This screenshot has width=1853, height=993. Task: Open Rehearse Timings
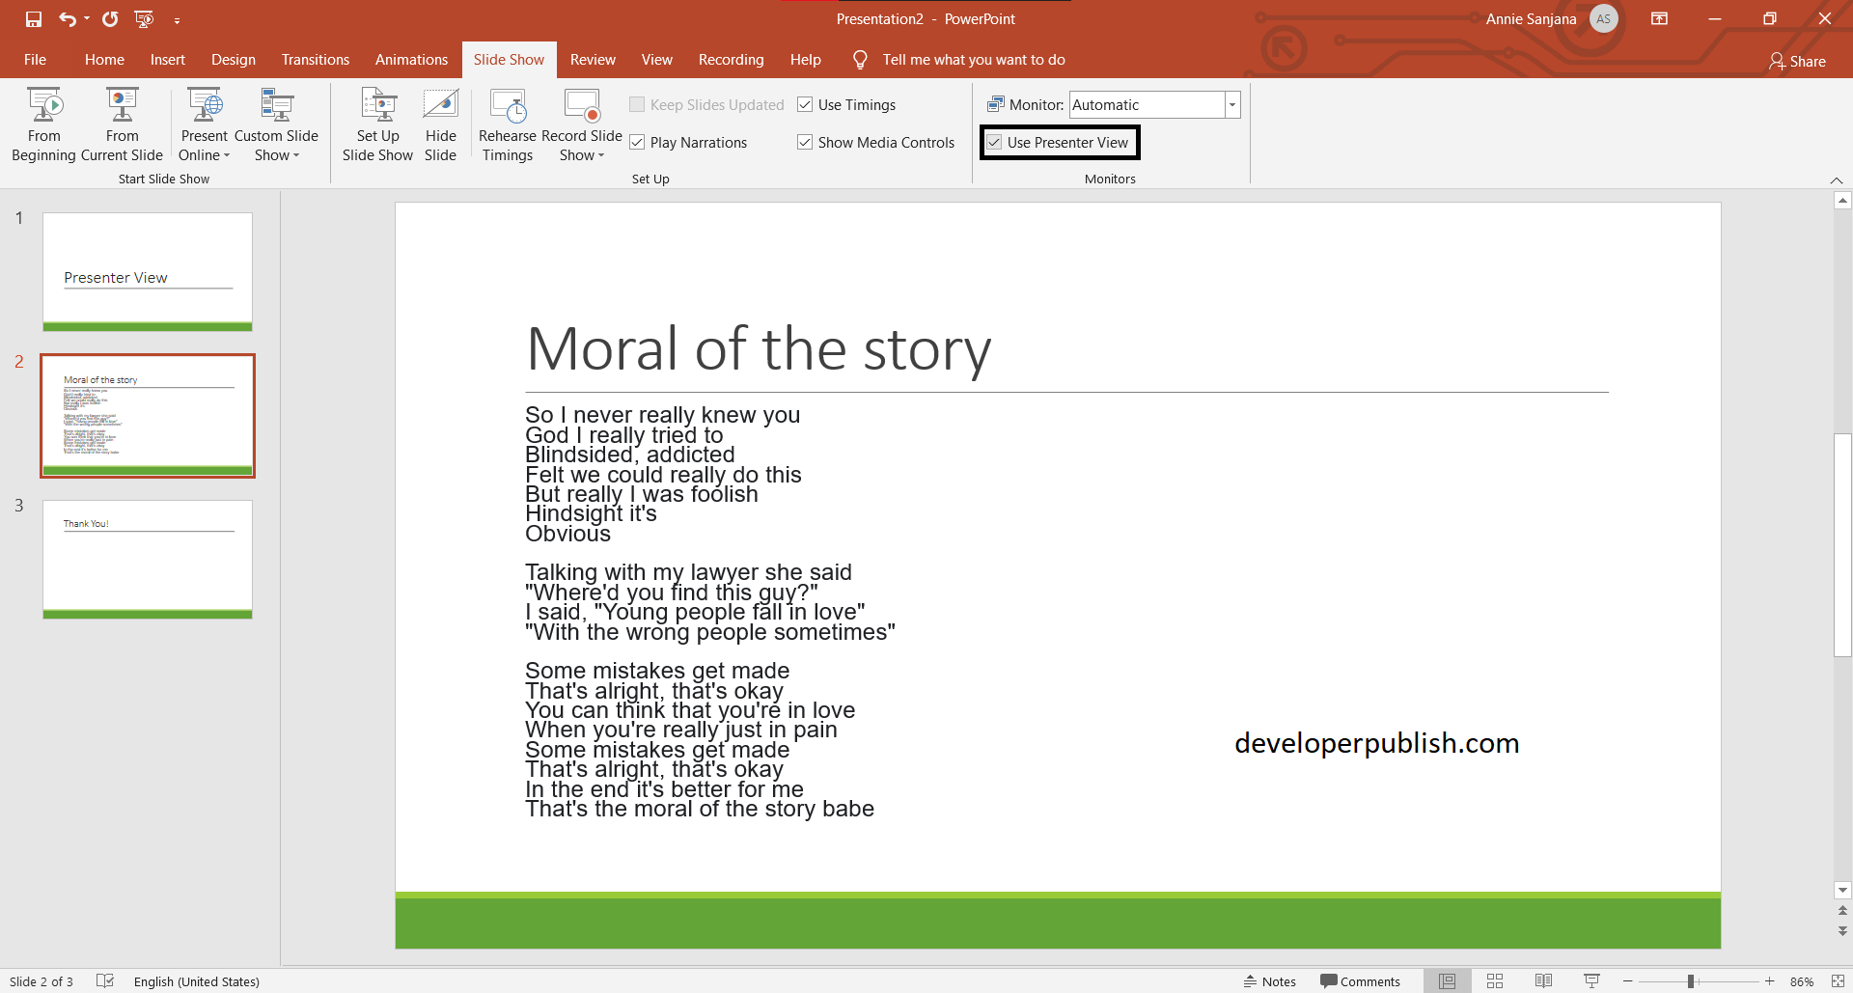508,124
